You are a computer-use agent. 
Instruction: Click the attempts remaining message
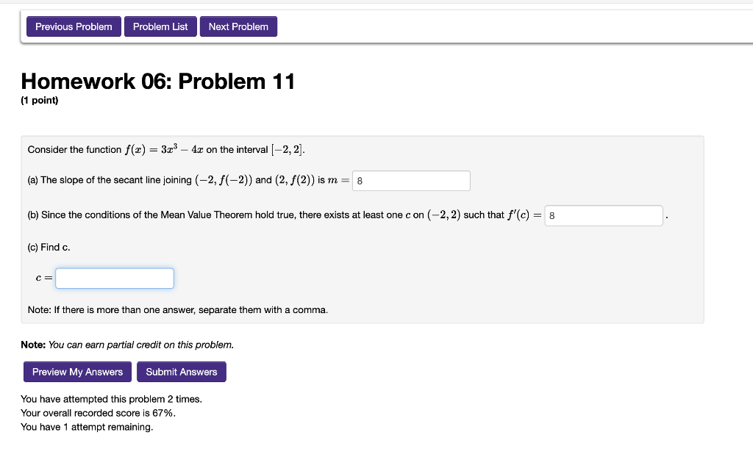click(x=87, y=426)
